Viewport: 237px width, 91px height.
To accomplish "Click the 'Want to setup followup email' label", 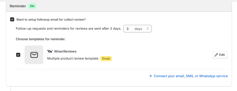I will tap(51, 20).
